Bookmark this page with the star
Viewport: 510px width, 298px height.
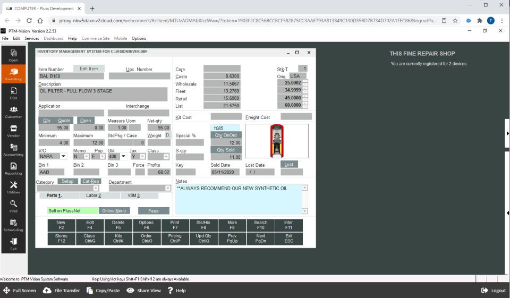[x=455, y=21]
